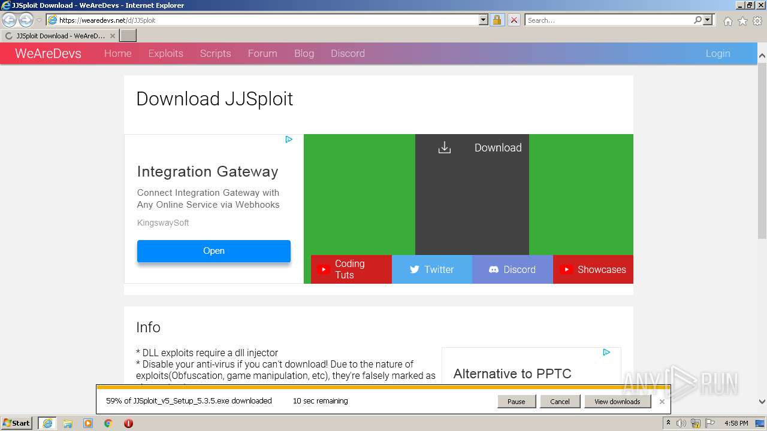The height and width of the screenshot is (431, 767).
Task: Open Favorites star icon
Action: [x=742, y=21]
